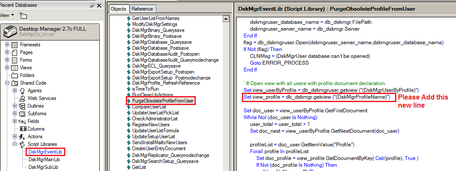Click in the Set view_profile code line

(x=317, y=97)
